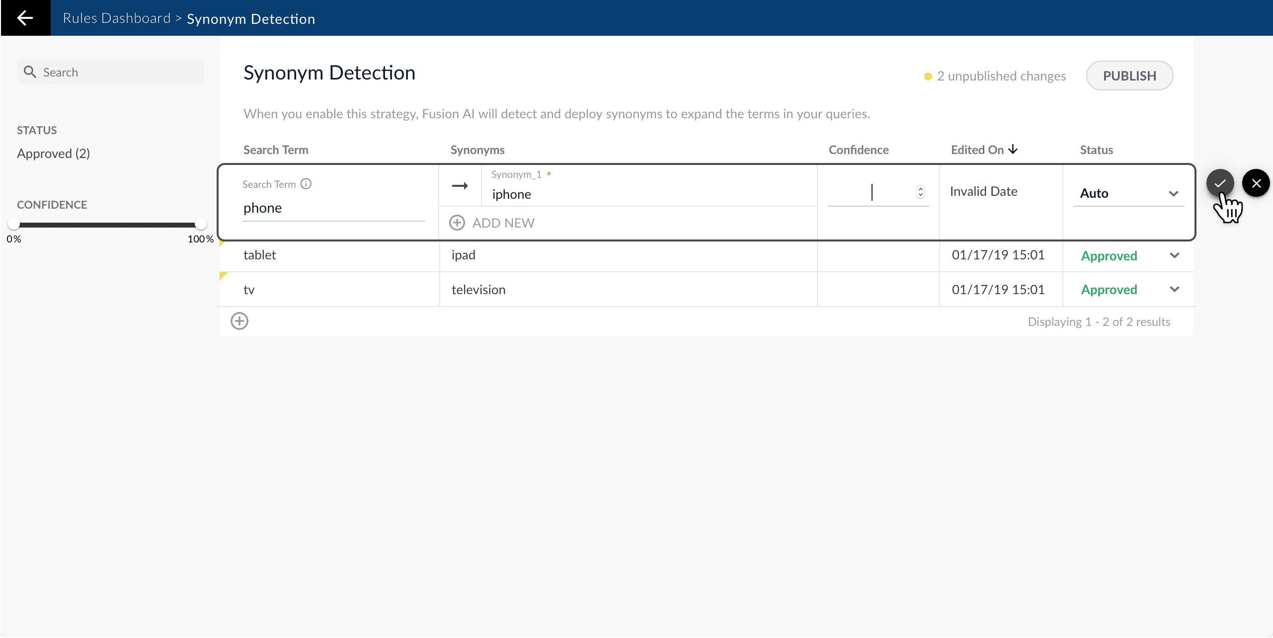Click the circled plus below the table

pos(239,321)
